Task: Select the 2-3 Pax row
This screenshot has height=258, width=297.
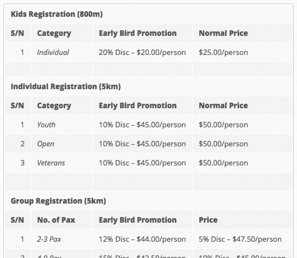Action: (148, 239)
